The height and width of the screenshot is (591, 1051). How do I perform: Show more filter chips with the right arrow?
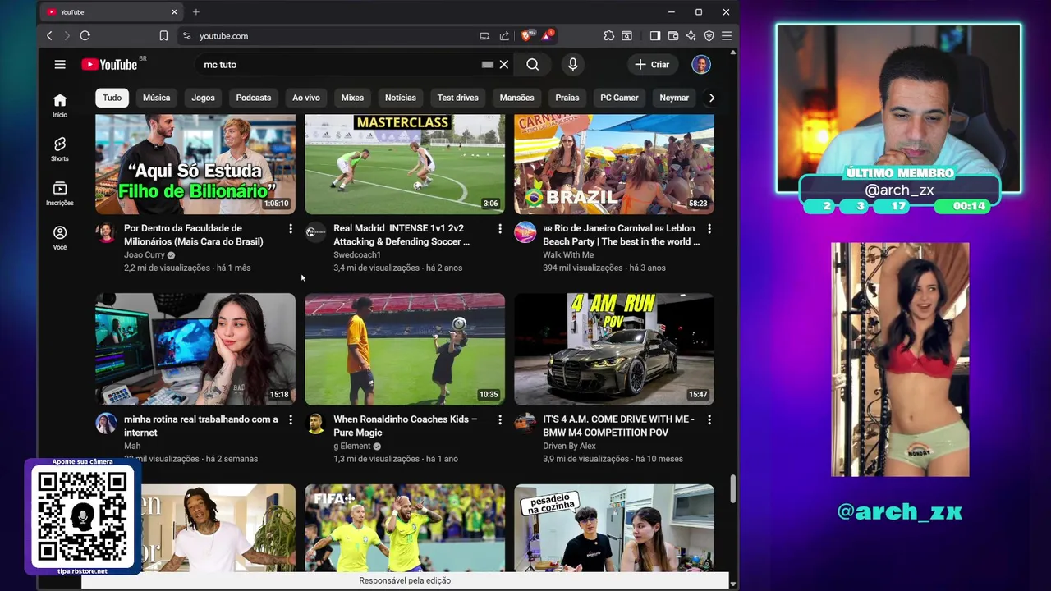coord(712,98)
